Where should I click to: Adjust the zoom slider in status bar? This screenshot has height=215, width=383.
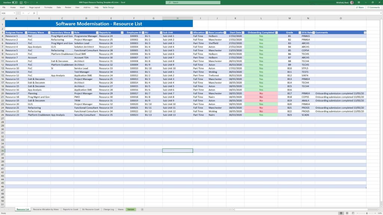pos(367,213)
